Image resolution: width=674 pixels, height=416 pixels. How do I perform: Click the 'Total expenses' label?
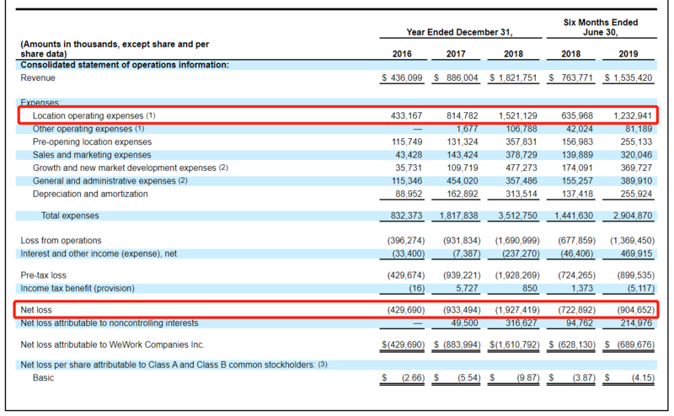pyautogui.click(x=70, y=216)
